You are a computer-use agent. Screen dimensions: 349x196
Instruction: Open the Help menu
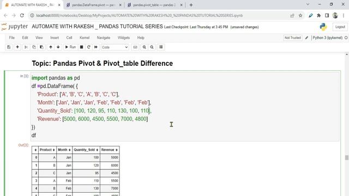pos(141,38)
